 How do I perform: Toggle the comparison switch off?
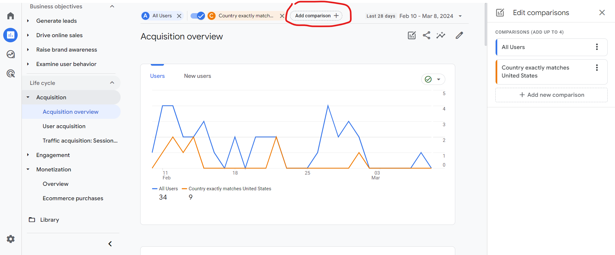pos(197,16)
